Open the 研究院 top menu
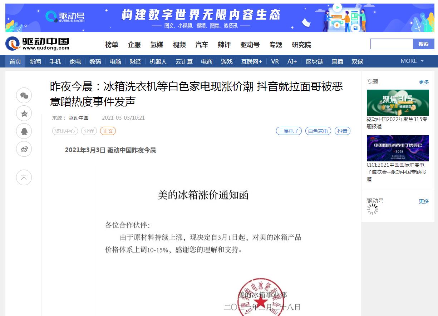This screenshot has height=316, width=438. [301, 45]
